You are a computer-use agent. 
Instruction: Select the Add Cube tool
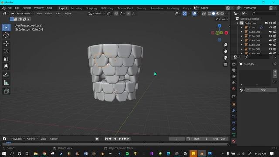coord(6,91)
